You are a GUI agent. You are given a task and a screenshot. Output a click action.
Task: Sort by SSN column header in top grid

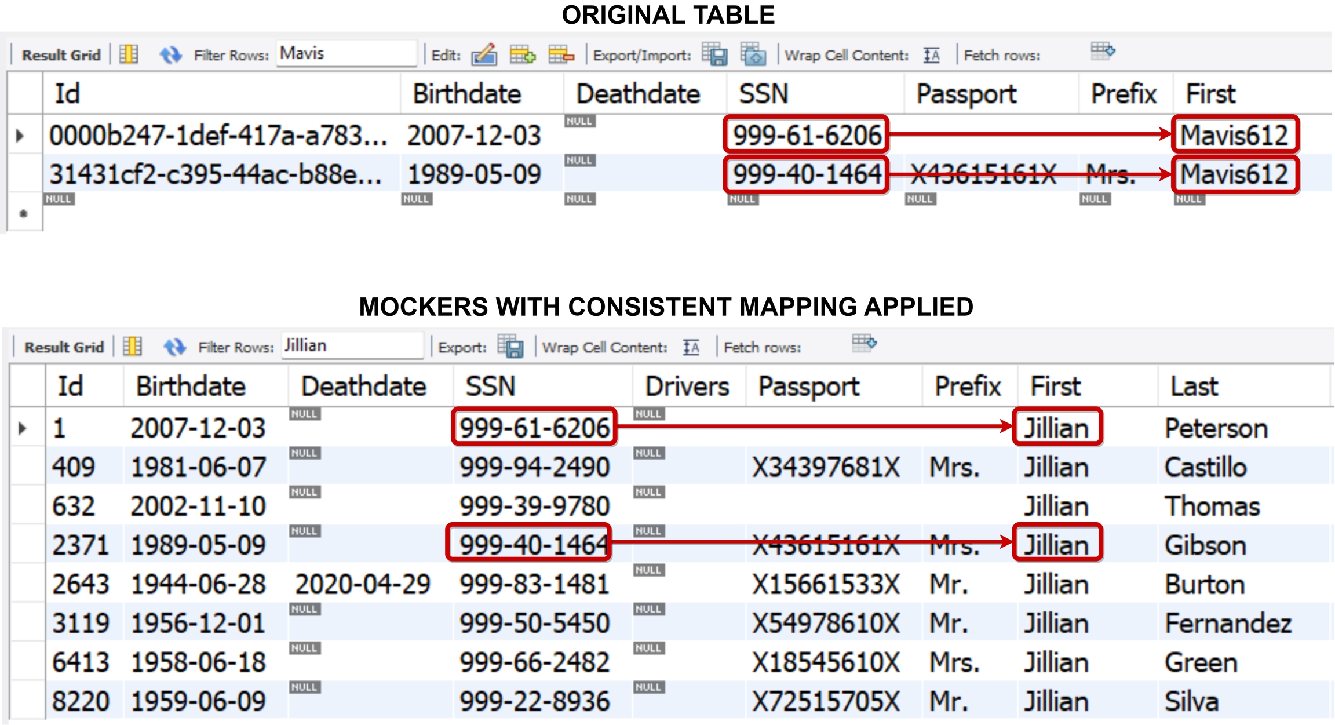(763, 94)
